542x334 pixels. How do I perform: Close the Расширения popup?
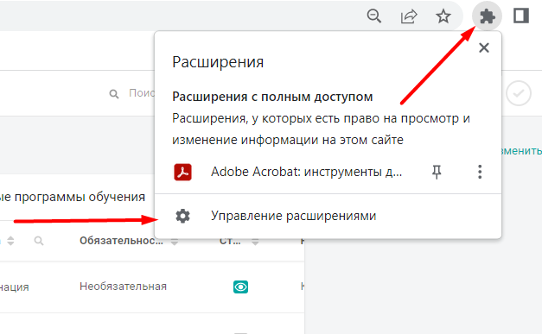point(484,47)
